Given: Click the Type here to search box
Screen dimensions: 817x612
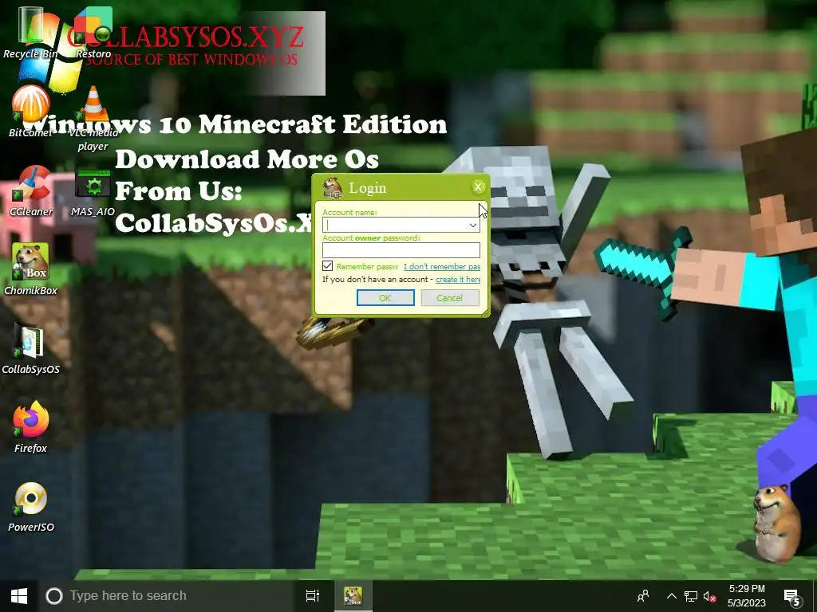Looking at the screenshot, I should pyautogui.click(x=167, y=596).
